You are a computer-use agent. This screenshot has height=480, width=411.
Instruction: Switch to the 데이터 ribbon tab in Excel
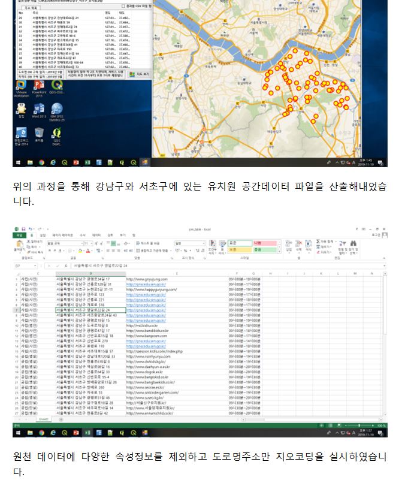coord(96,235)
